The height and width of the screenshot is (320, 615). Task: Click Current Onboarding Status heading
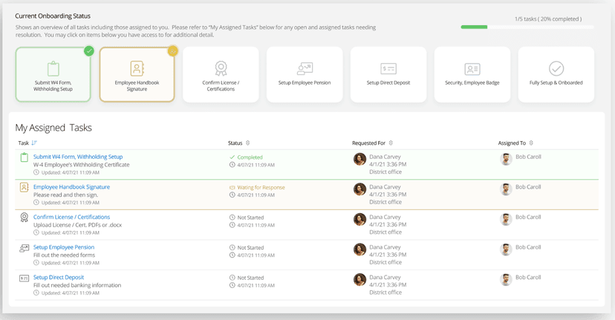(53, 16)
